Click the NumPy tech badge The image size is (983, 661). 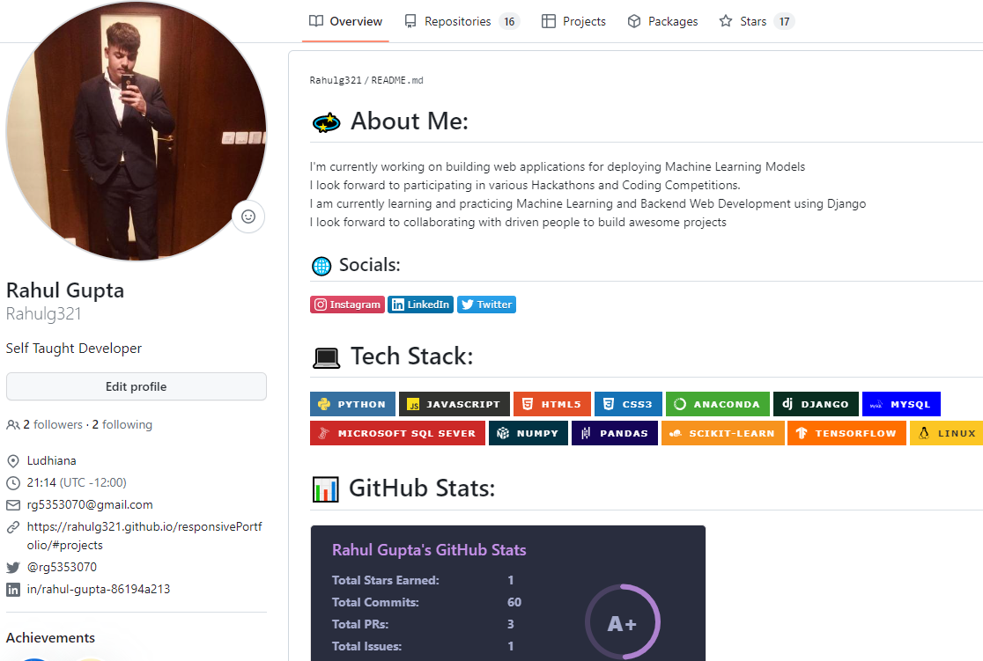(528, 433)
